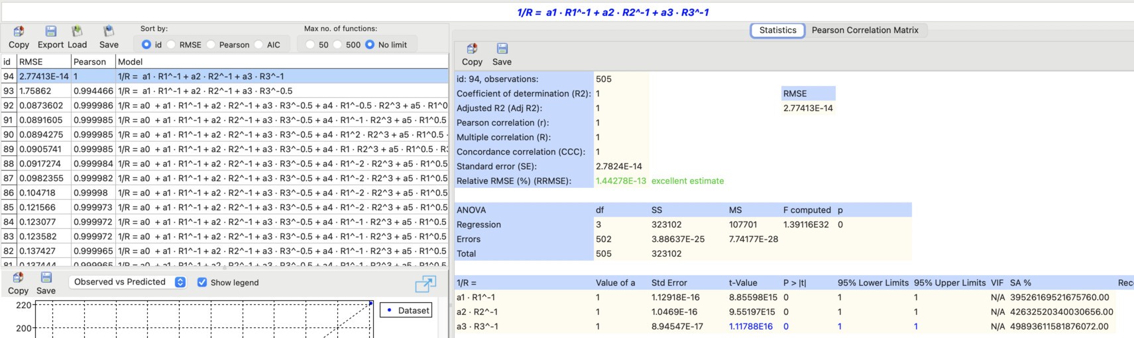Uncheck the Show legend checkbox

click(202, 282)
